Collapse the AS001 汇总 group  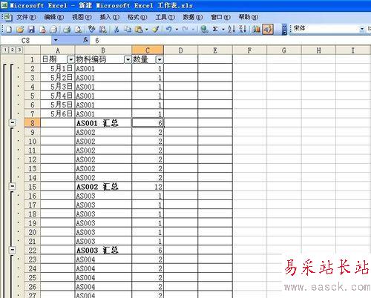12,122
